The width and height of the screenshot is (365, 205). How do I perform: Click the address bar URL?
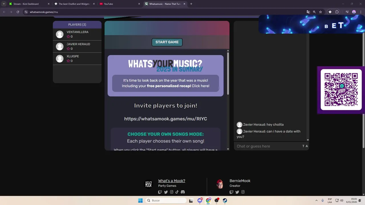pyautogui.click(x=44, y=12)
